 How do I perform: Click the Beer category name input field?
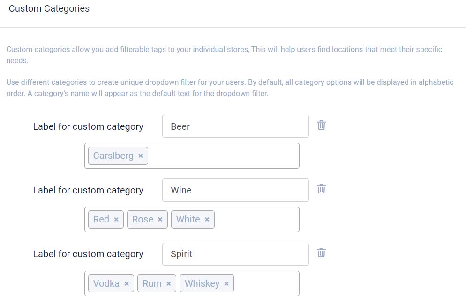(x=234, y=126)
